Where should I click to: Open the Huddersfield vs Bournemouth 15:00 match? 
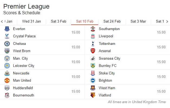coord(42,92)
